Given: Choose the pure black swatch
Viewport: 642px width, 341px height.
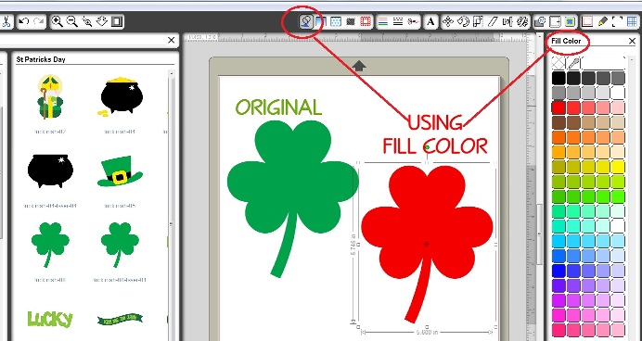Looking at the screenshot, I should [559, 78].
